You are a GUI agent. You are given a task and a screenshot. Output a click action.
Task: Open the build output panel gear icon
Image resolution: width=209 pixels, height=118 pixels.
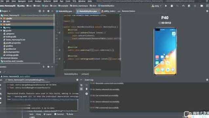click(x=77, y=80)
